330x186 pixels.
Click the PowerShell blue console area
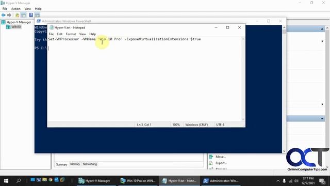pos(158,140)
